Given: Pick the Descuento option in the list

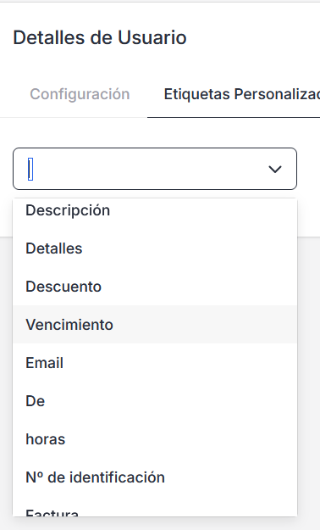Looking at the screenshot, I should 155,287.
